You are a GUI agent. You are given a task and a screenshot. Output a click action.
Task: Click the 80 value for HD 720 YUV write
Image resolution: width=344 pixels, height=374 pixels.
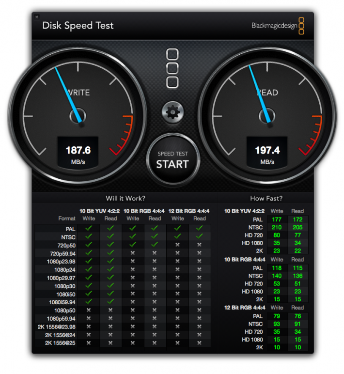click(277, 235)
